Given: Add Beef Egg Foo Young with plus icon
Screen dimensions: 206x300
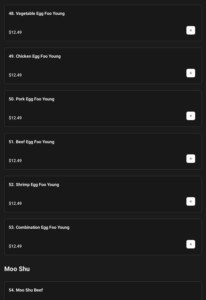Looking at the screenshot, I should (x=191, y=159).
